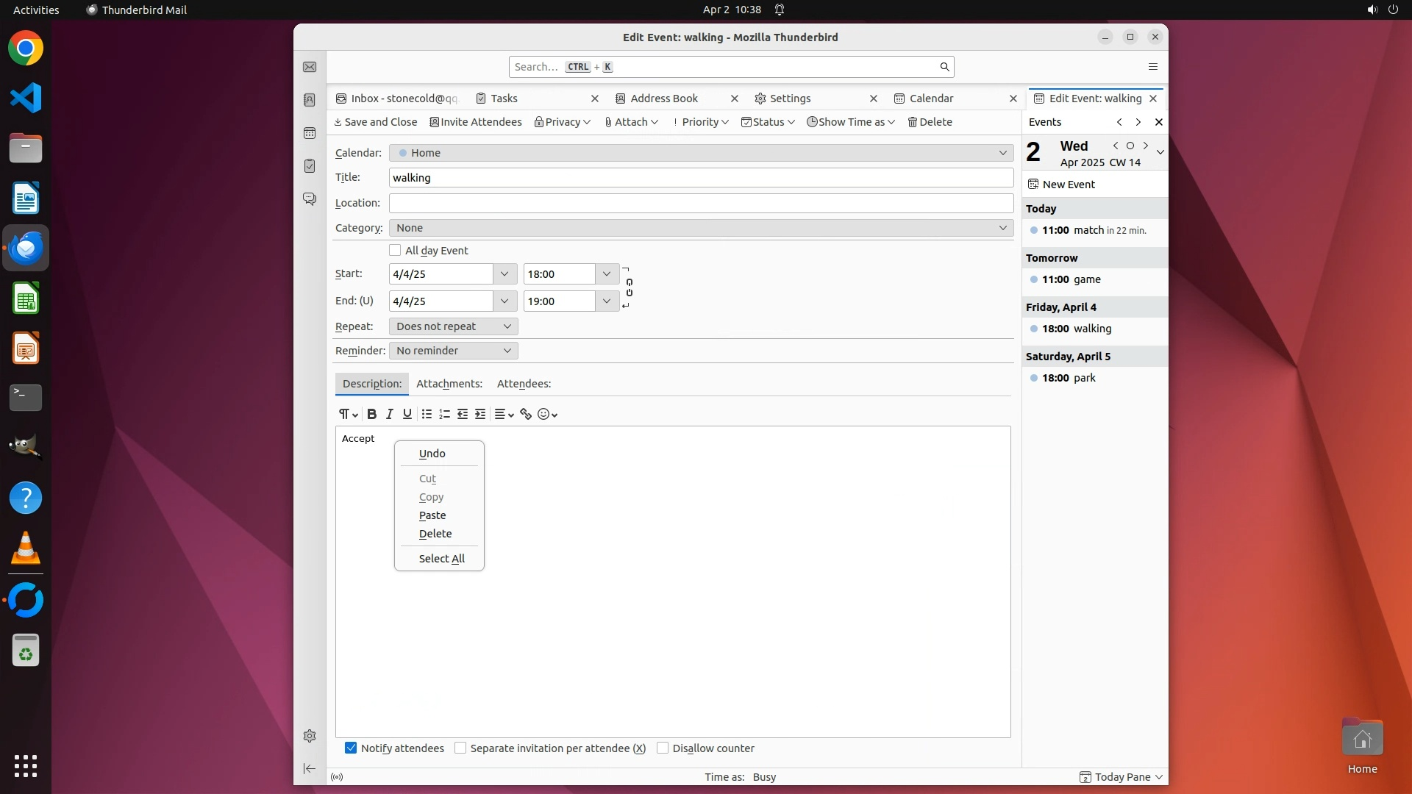Open the Chat icon in sidebar
Viewport: 1412px width, 794px height.
click(x=310, y=198)
